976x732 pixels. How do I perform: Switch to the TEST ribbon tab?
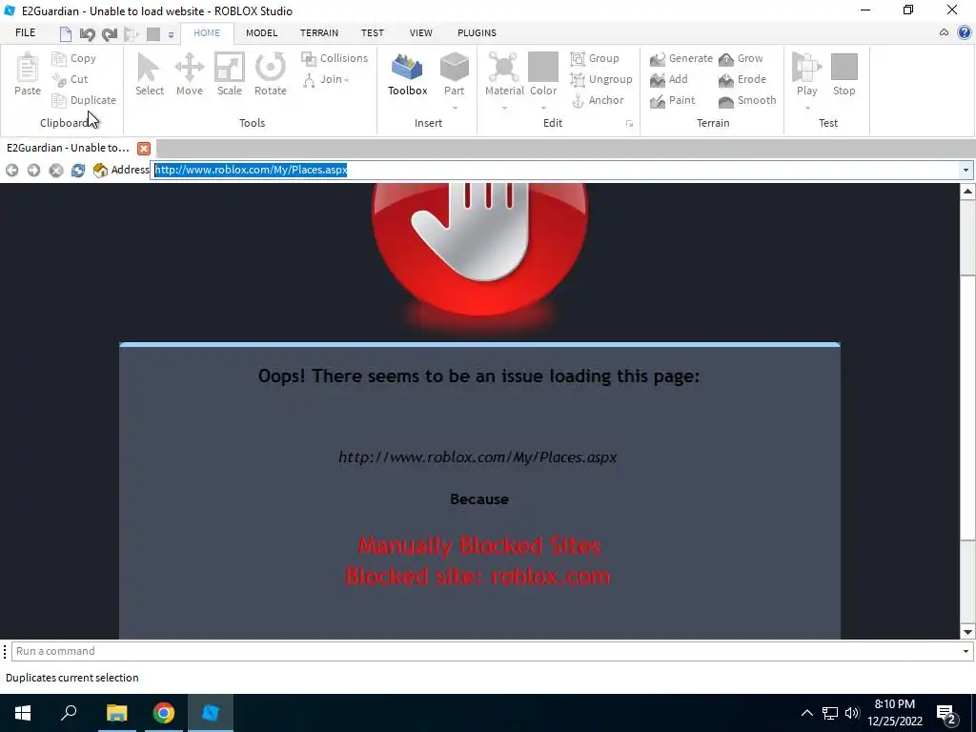click(x=373, y=33)
